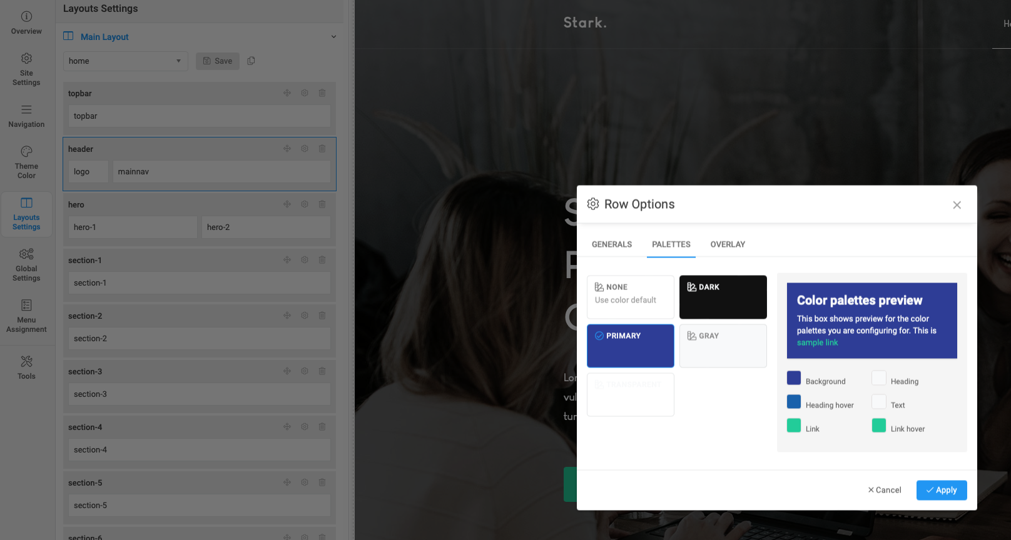This screenshot has height=540, width=1011.
Task: Click the Main Layout heading
Action: coord(104,37)
